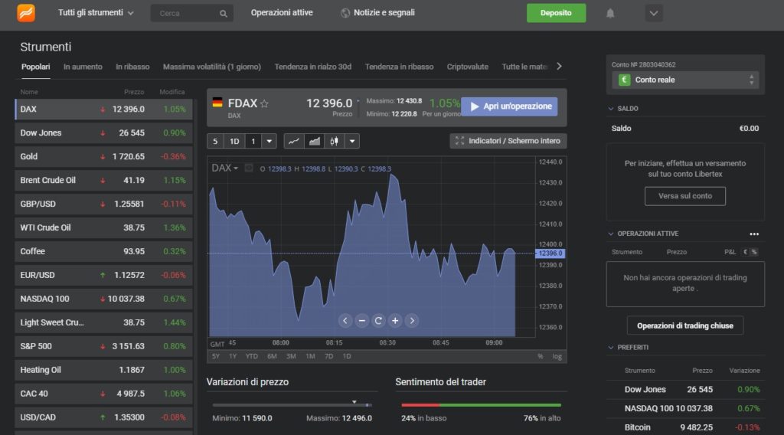This screenshot has width=784, height=435.
Task: Open Tendenza in ribasso tab
Action: [x=399, y=67]
